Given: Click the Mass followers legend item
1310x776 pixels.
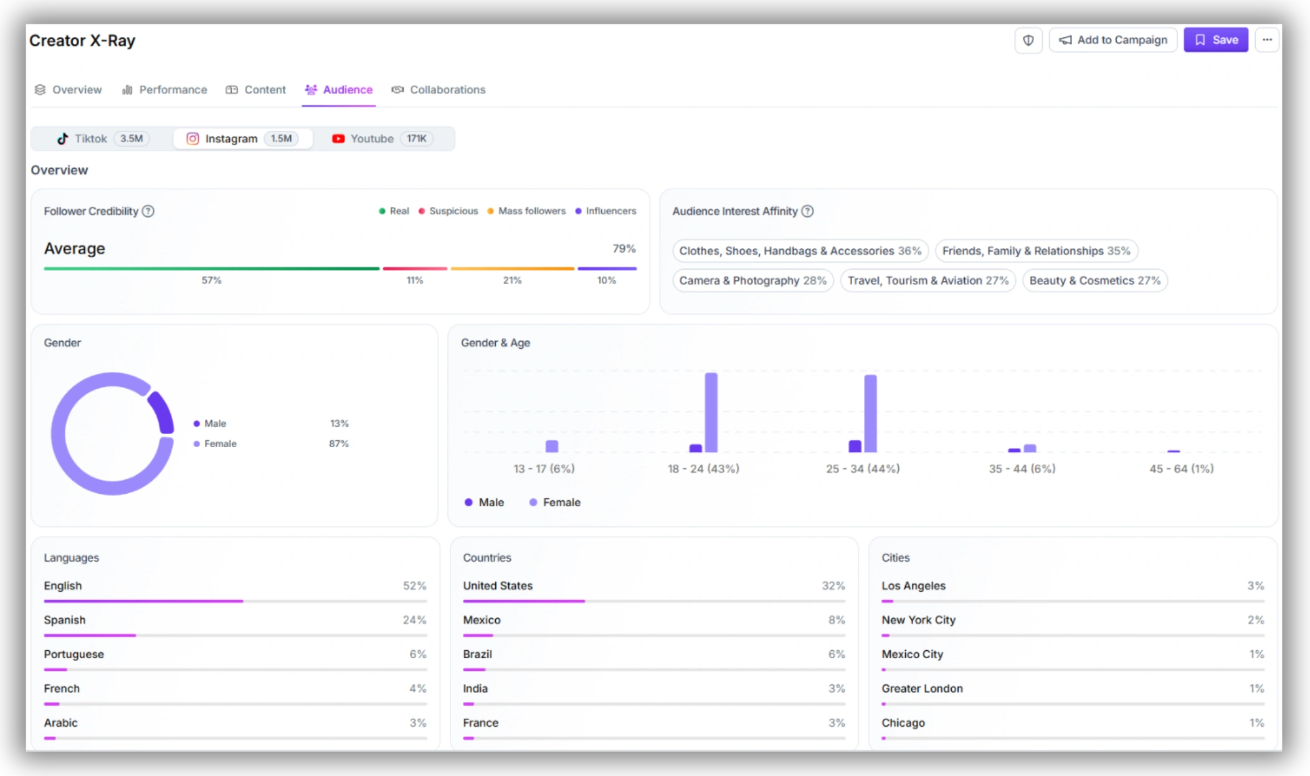Looking at the screenshot, I should click(x=526, y=211).
